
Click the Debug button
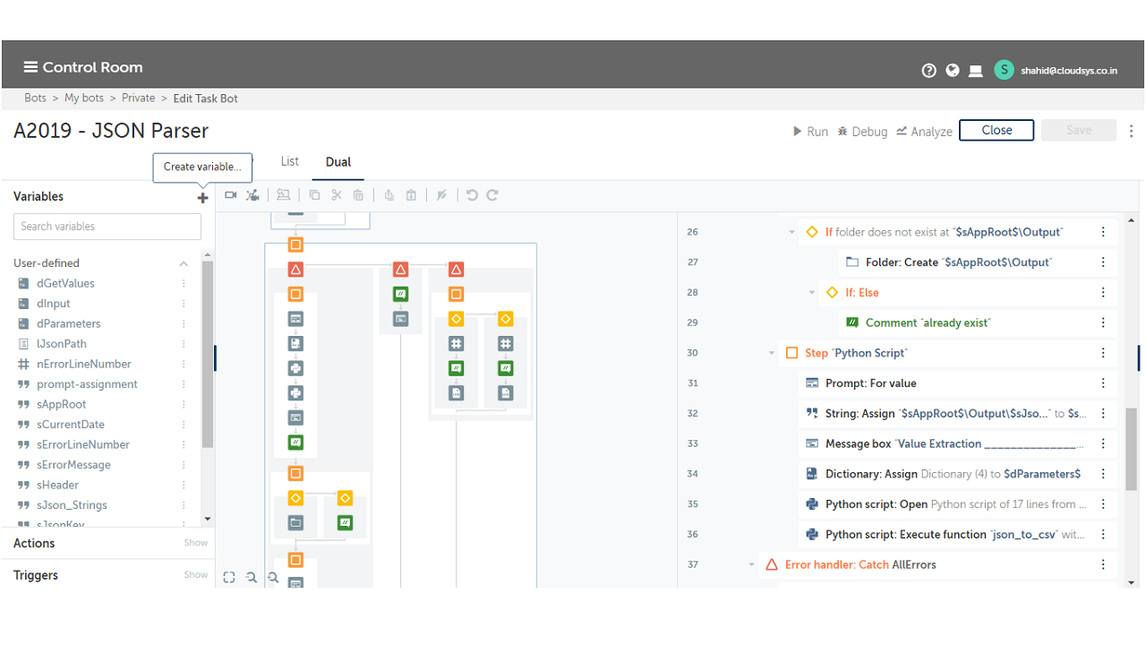coord(862,132)
